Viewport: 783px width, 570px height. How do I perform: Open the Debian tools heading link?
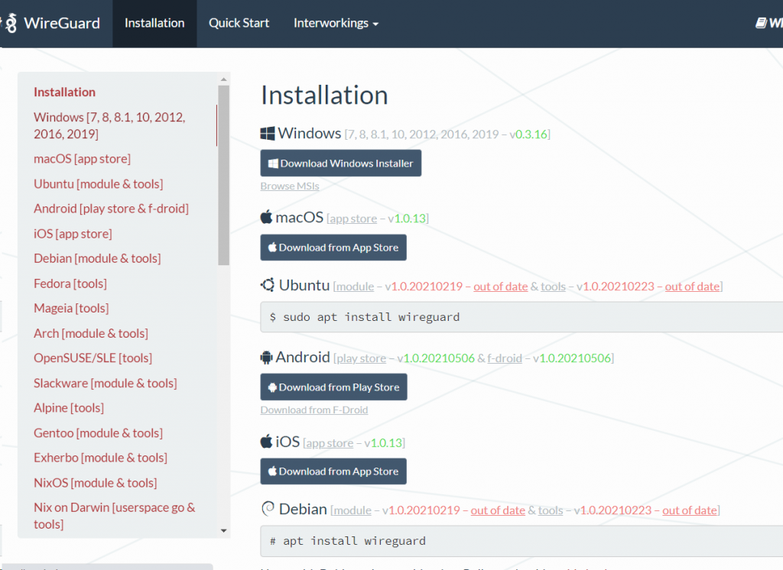click(551, 510)
